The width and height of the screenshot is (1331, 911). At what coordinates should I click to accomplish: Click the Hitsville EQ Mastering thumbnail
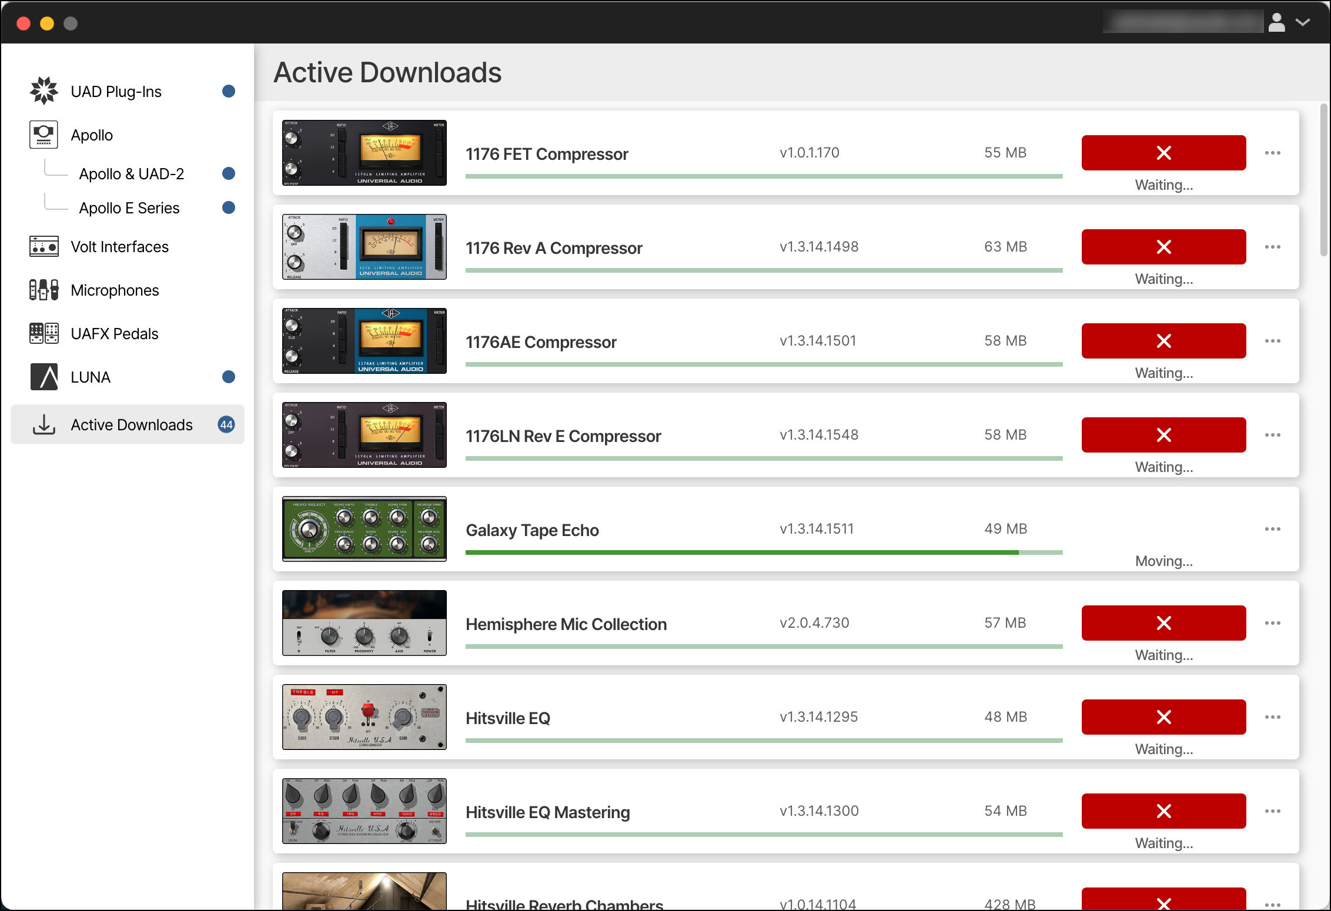coord(364,811)
